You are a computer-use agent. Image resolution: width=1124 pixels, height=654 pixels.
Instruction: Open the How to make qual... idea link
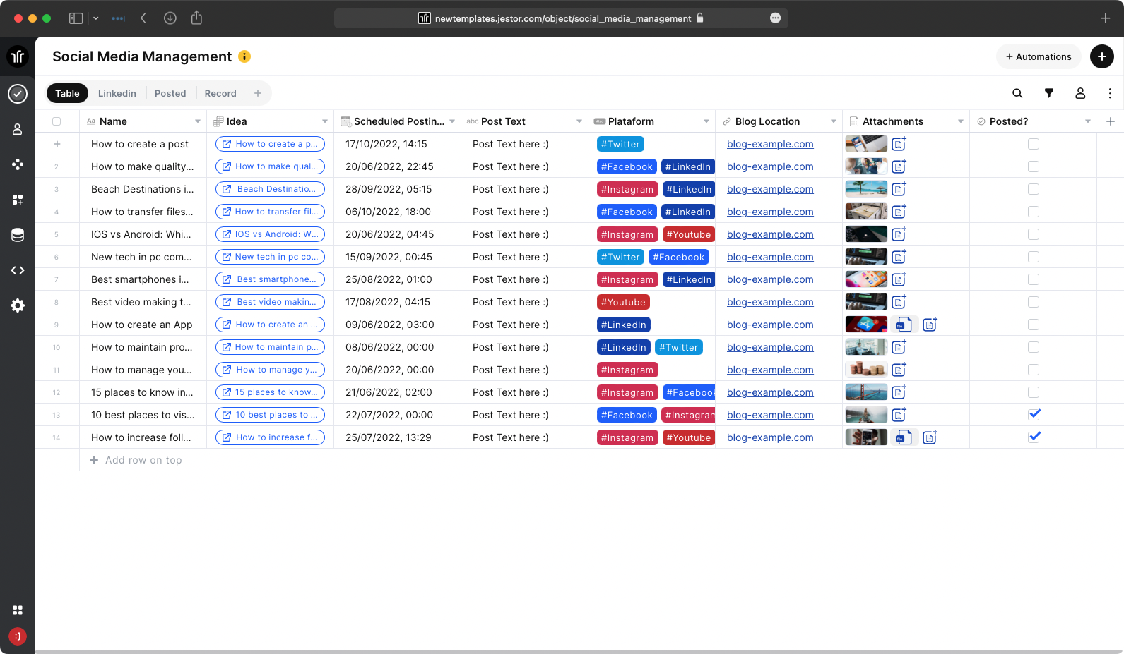pyautogui.click(x=270, y=166)
